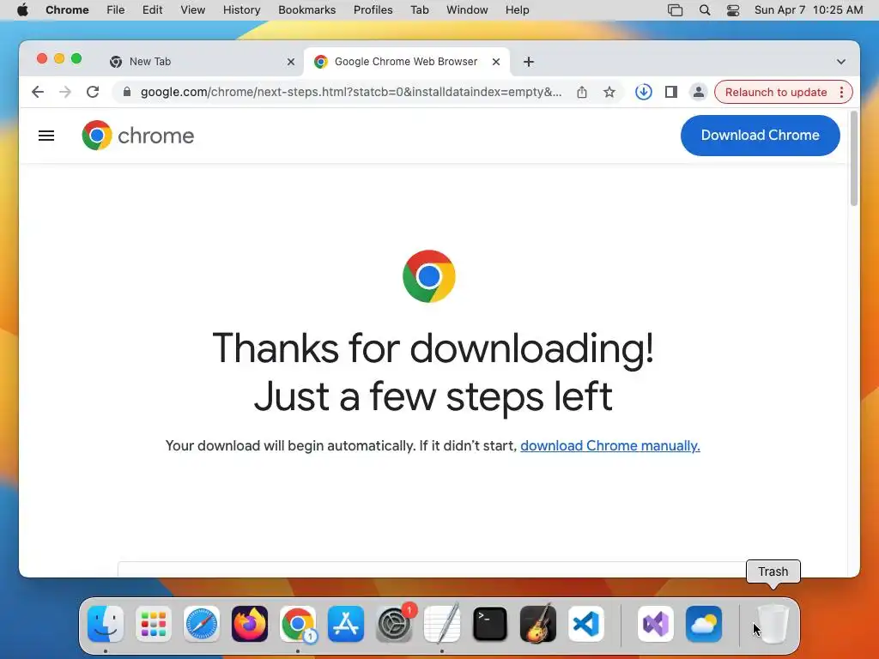Close the Google Chrome Web Browser tab

click(496, 62)
